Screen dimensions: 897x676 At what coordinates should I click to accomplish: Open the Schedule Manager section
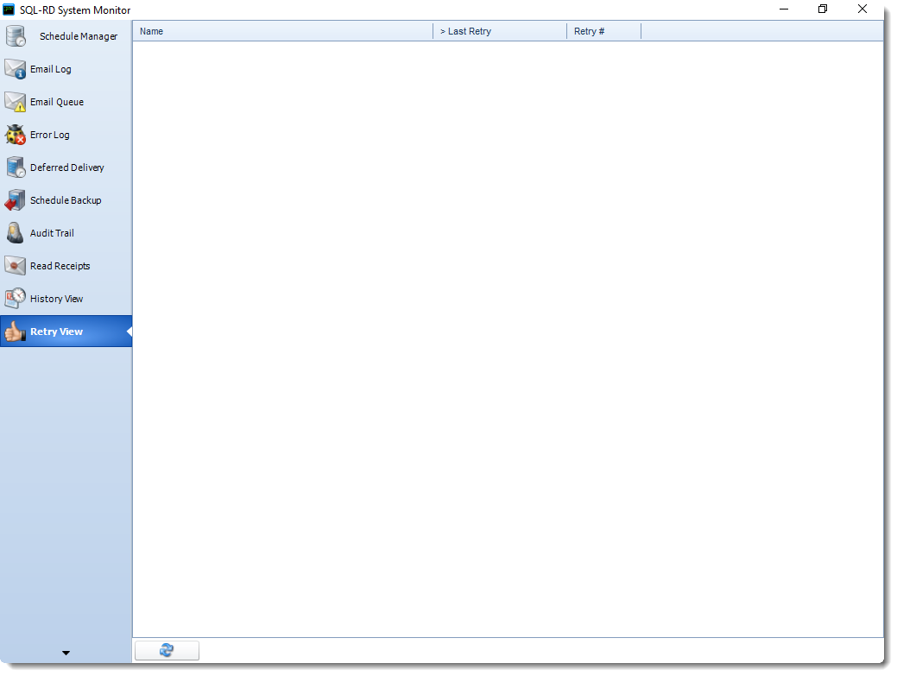(66, 36)
